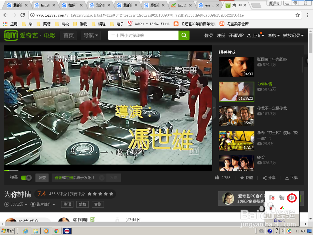Click the network computer icon in tray popup
This screenshot has height=235, width=313.
point(282,198)
